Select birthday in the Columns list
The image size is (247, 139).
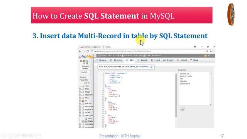(x=183, y=81)
